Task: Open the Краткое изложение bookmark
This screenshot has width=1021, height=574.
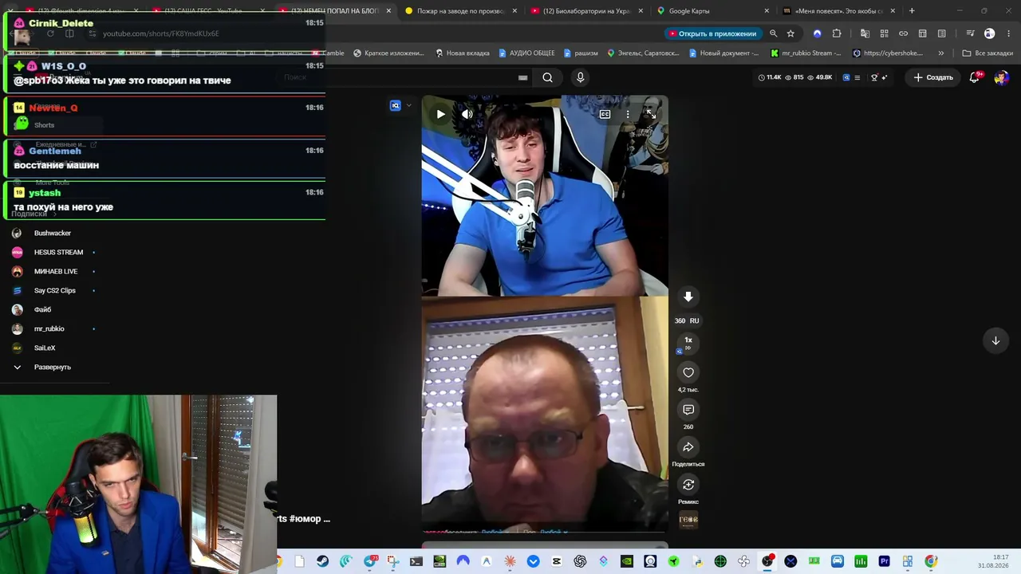Action: pyautogui.click(x=388, y=53)
